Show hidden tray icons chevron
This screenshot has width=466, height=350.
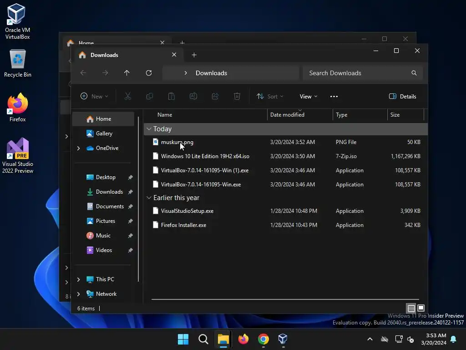click(x=370, y=339)
